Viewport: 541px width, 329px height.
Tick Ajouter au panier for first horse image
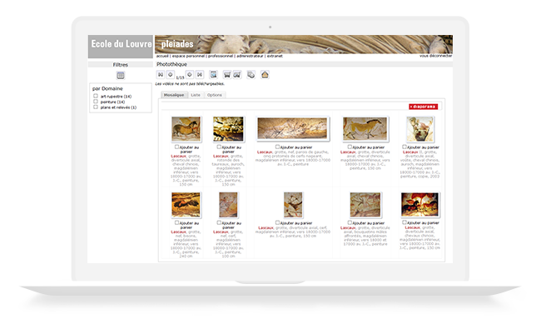tap(176, 147)
